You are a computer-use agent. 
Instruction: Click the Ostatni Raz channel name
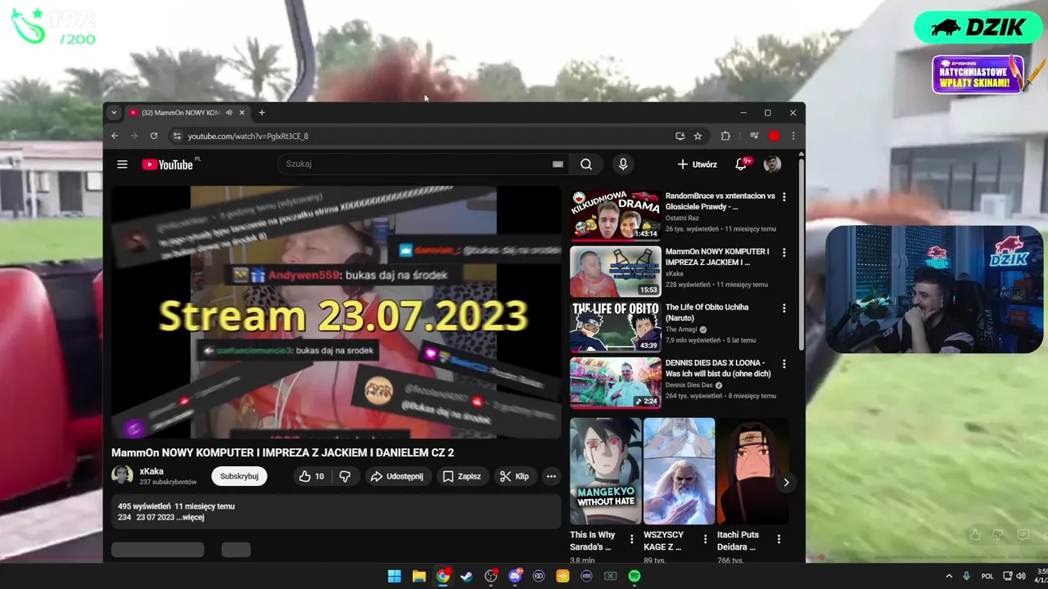point(682,218)
